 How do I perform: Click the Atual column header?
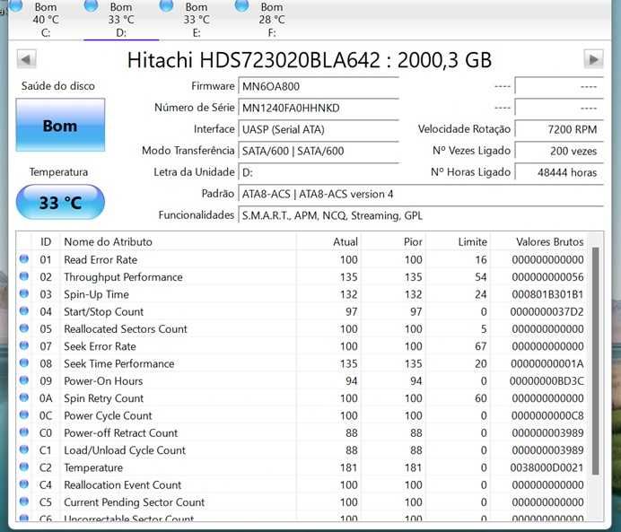(x=328, y=242)
